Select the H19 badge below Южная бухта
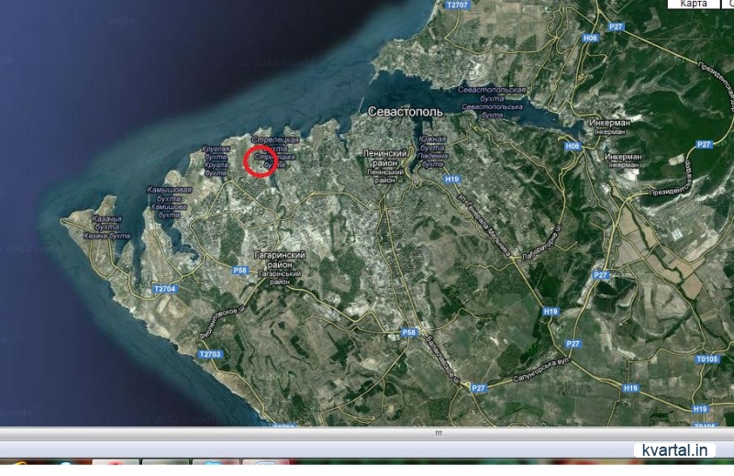 point(450,180)
